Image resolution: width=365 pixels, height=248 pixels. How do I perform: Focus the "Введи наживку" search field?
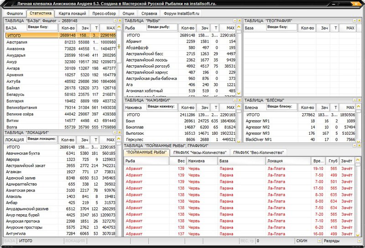[162, 106]
